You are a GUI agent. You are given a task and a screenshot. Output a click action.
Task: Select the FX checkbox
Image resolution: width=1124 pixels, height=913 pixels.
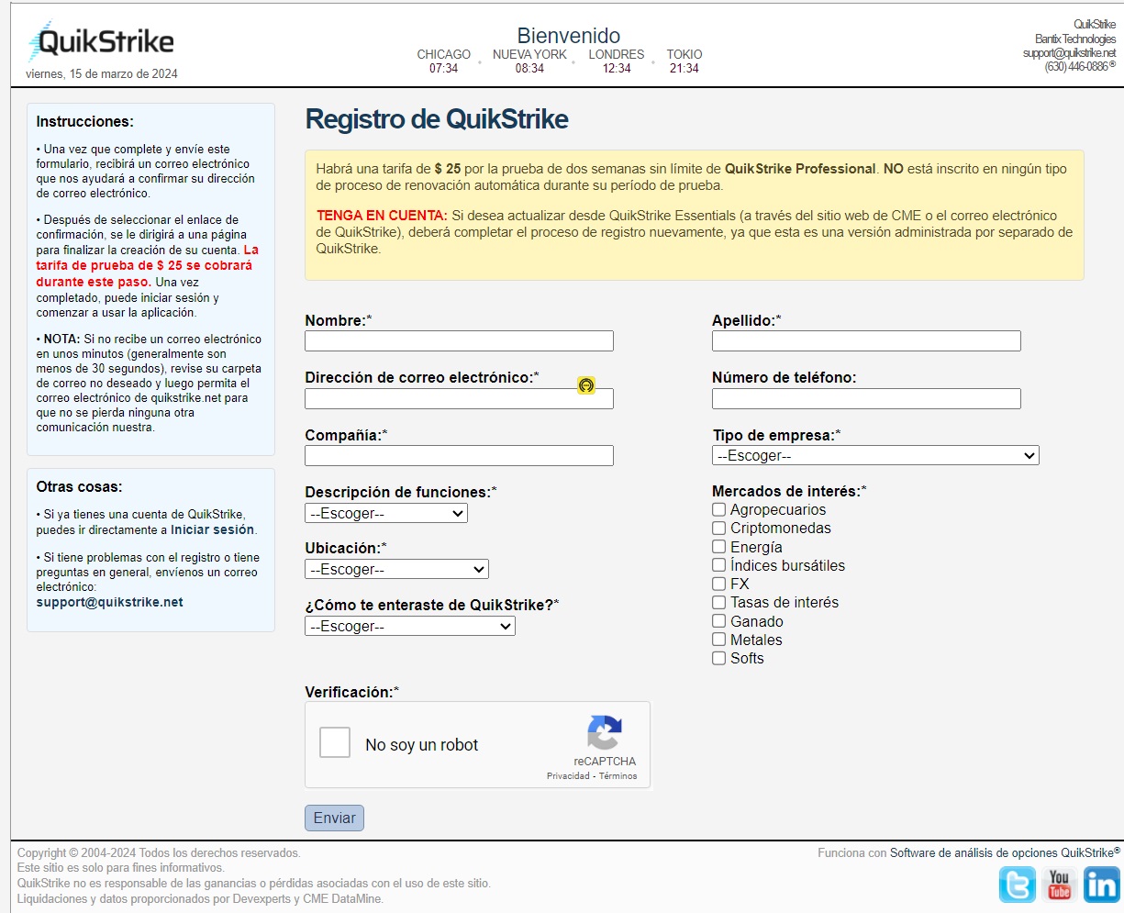pyautogui.click(x=719, y=584)
